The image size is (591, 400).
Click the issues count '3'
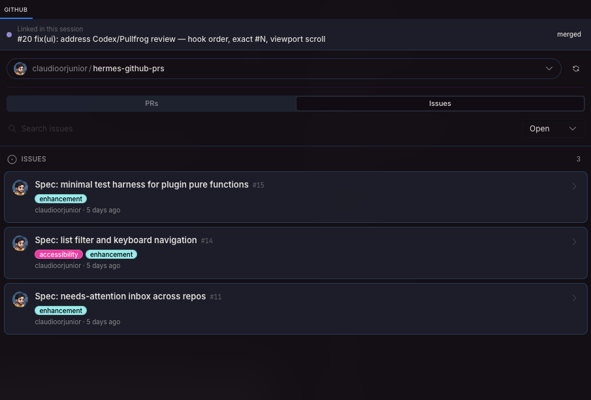coord(578,159)
